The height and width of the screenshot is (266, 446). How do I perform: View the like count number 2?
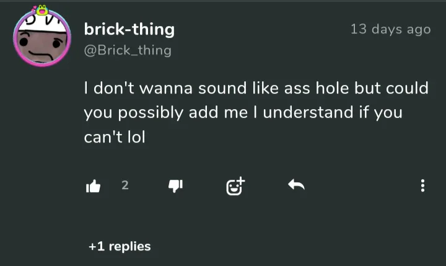[x=125, y=185]
